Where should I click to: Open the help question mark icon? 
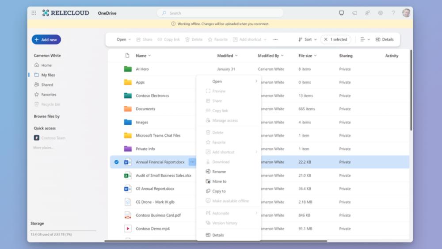(x=393, y=13)
